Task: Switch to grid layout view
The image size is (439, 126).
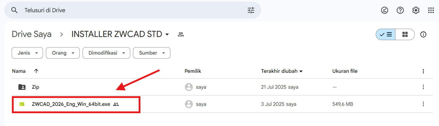Action: [405, 35]
